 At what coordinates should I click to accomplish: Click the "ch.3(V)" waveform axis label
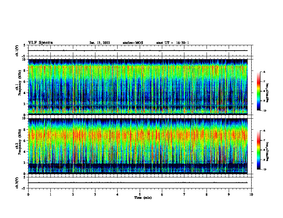click(17, 183)
